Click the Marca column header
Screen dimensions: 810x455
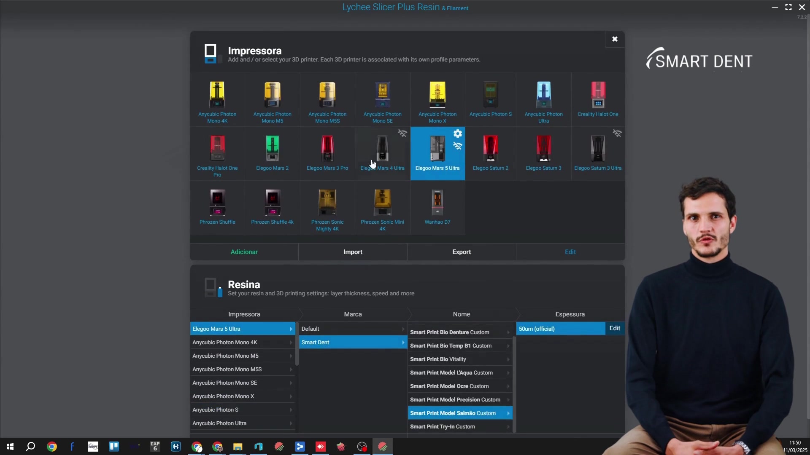click(353, 314)
